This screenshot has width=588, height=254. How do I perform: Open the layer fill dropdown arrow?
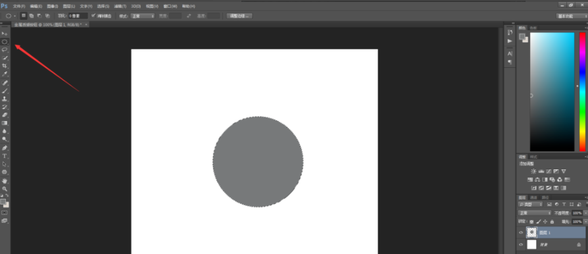(586, 222)
